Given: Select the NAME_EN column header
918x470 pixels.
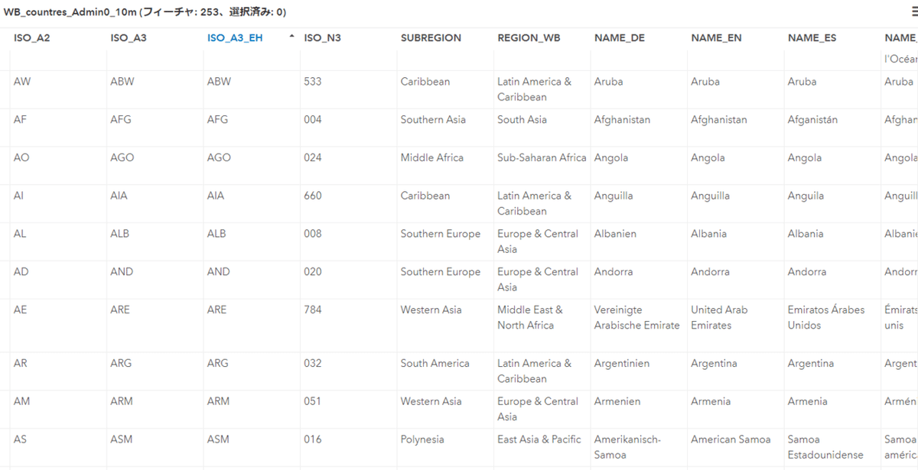Looking at the screenshot, I should 716,37.
